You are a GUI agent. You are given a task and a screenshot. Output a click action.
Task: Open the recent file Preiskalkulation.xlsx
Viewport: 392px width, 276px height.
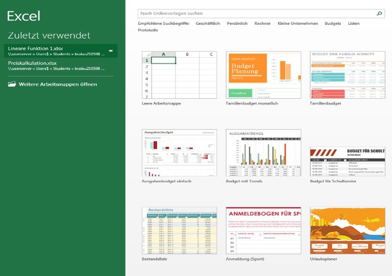point(61,66)
